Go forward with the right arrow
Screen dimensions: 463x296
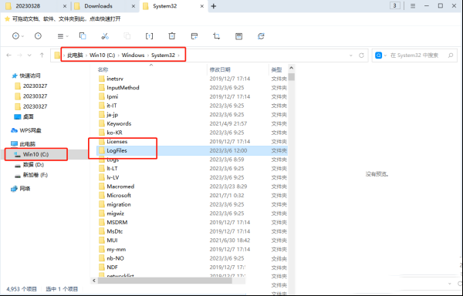(x=19, y=55)
